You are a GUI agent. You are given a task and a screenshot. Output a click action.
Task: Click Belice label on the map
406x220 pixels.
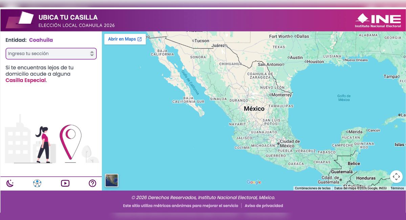click(x=354, y=163)
